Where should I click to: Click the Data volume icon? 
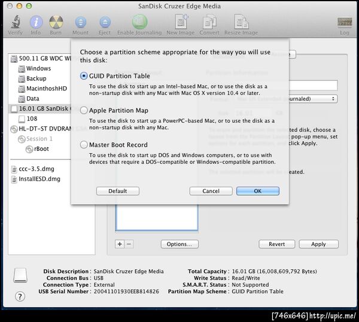22,99
